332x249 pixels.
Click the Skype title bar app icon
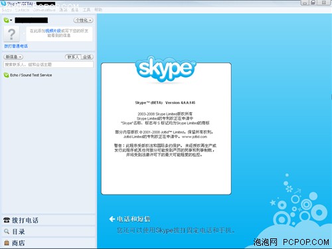point(3,3)
